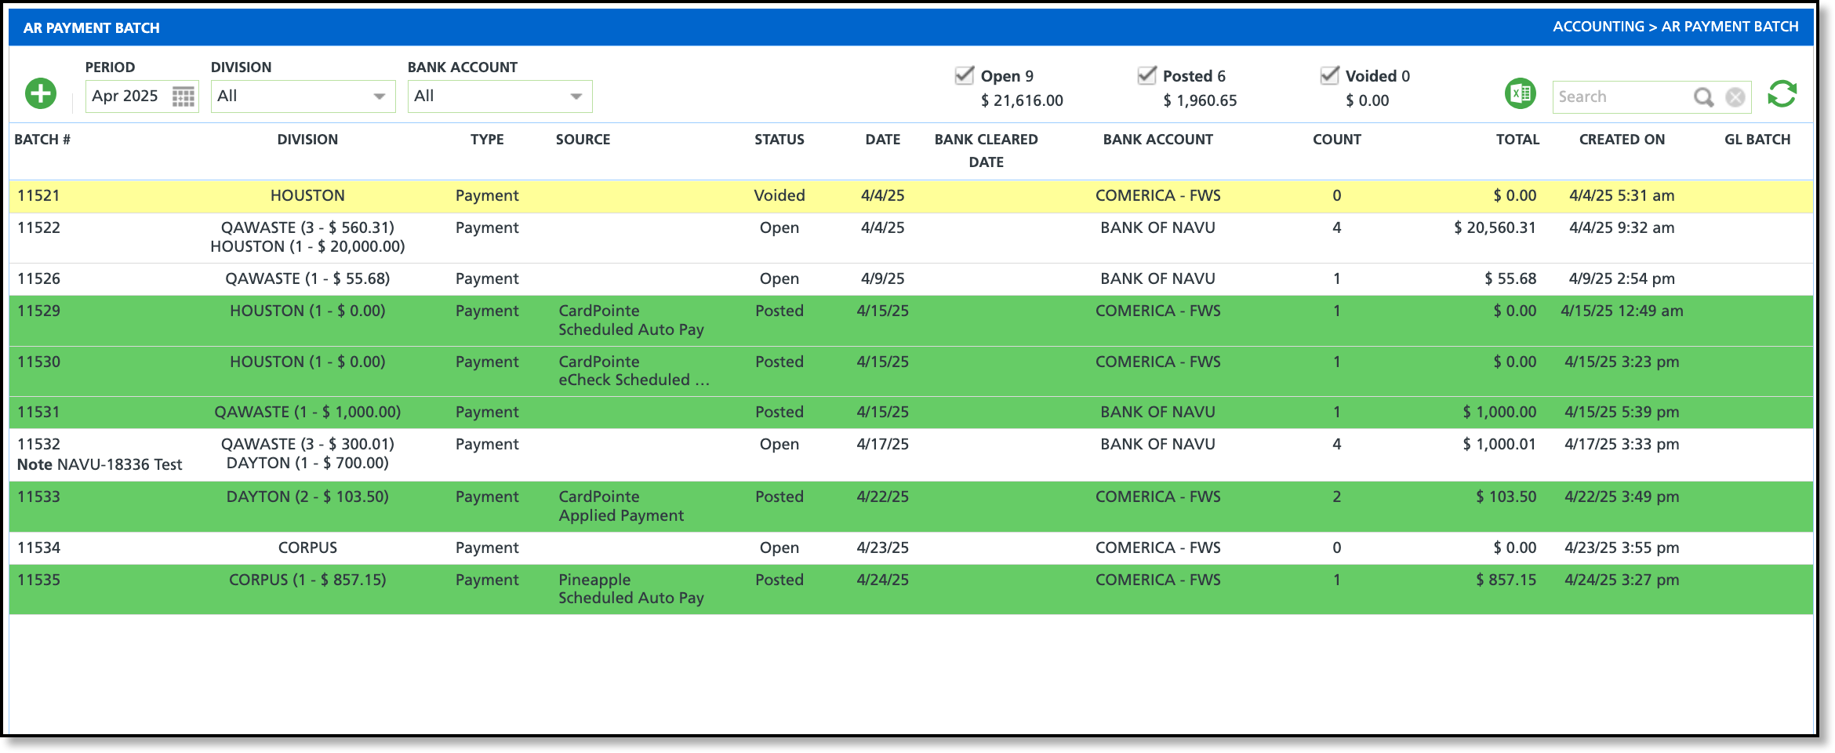
Task: Open the period calendar picker icon
Action: pos(183,96)
